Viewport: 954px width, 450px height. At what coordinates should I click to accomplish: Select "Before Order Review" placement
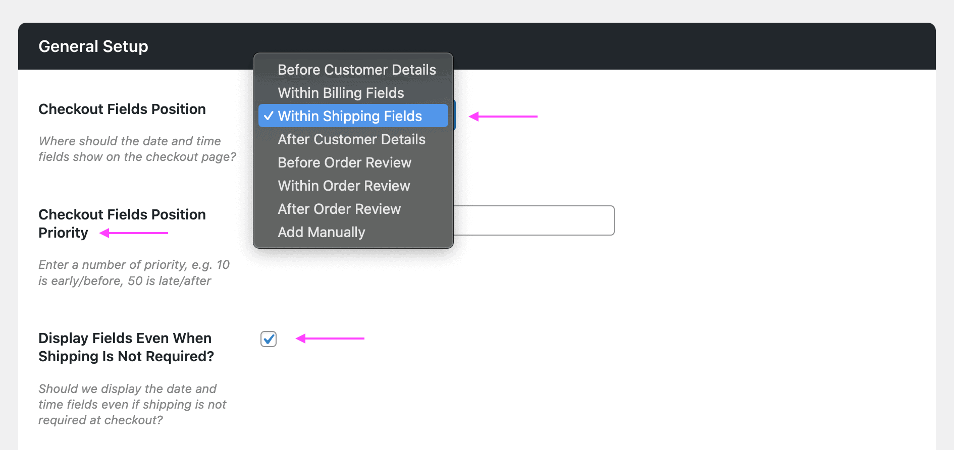pos(344,162)
